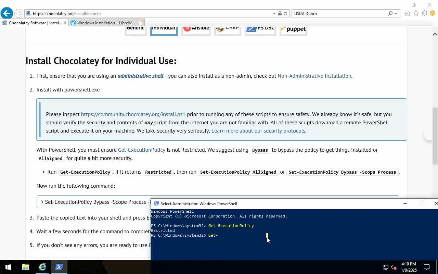This screenshot has height=274, width=438.
Task: Open the Get-ExecutionPolicy link
Action: (x=142, y=150)
